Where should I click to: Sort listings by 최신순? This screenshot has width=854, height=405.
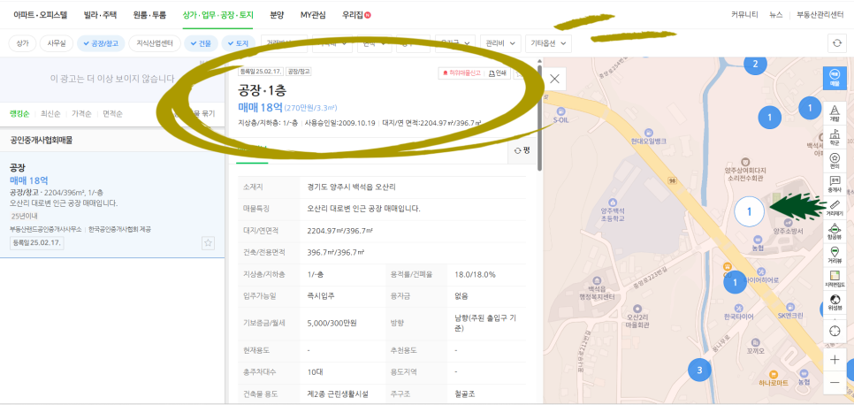click(x=51, y=114)
